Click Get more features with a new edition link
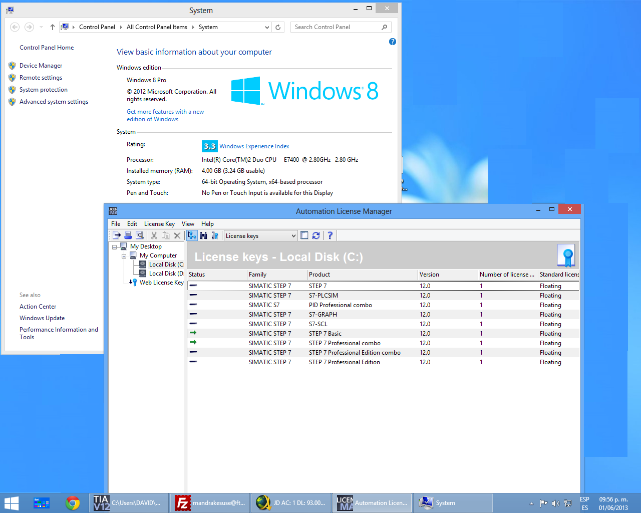The image size is (641, 513). 165,115
